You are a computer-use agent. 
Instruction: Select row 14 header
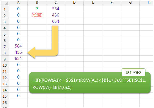click(x=5, y=90)
